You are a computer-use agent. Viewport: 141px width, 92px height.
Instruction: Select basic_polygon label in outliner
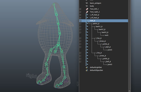click(95, 3)
